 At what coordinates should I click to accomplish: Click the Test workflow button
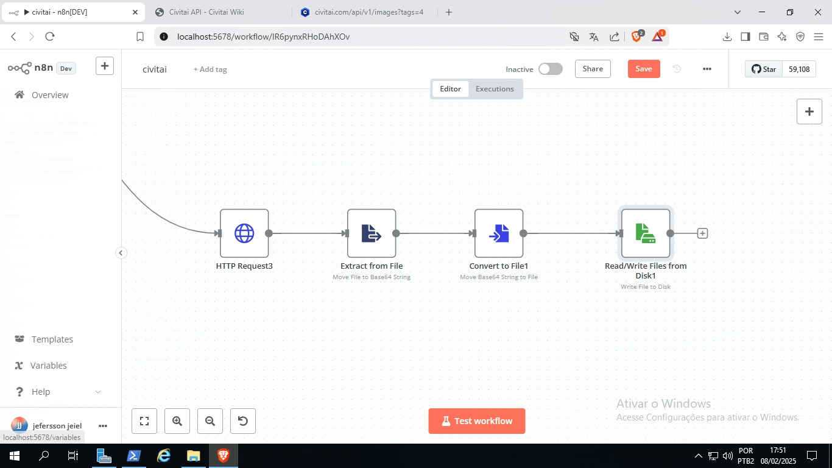pos(476,421)
